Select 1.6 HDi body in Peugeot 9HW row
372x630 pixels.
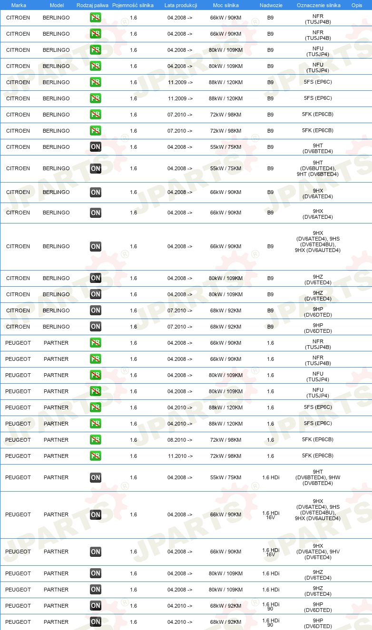pos(271,477)
